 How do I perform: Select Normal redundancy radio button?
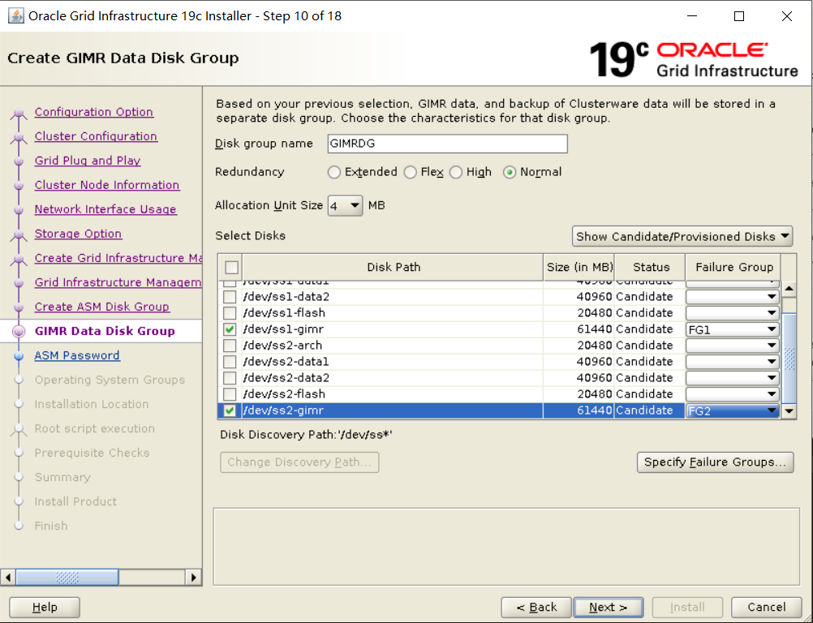pos(510,172)
